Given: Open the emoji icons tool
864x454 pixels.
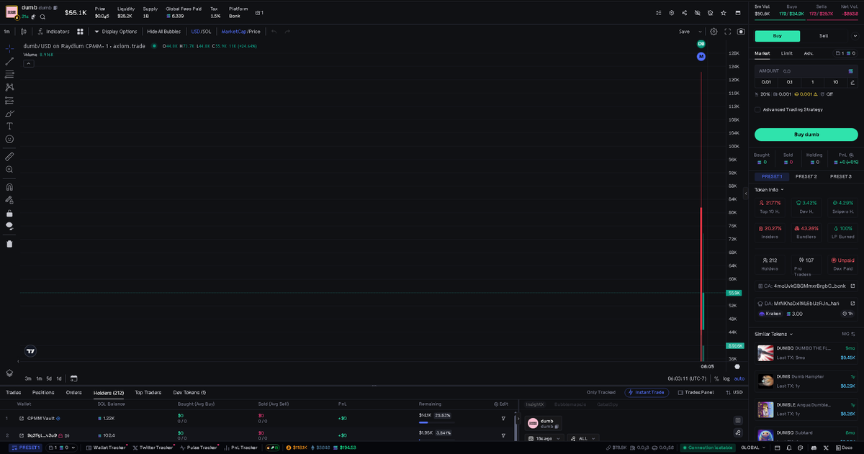Looking at the screenshot, I should (x=9, y=139).
